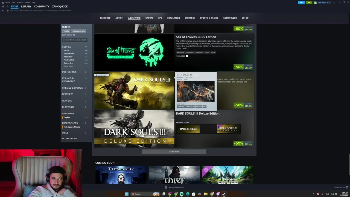Screen dimensions: 350x197
Task: Click RETURN TO TOP link
Action: [x=69, y=138]
